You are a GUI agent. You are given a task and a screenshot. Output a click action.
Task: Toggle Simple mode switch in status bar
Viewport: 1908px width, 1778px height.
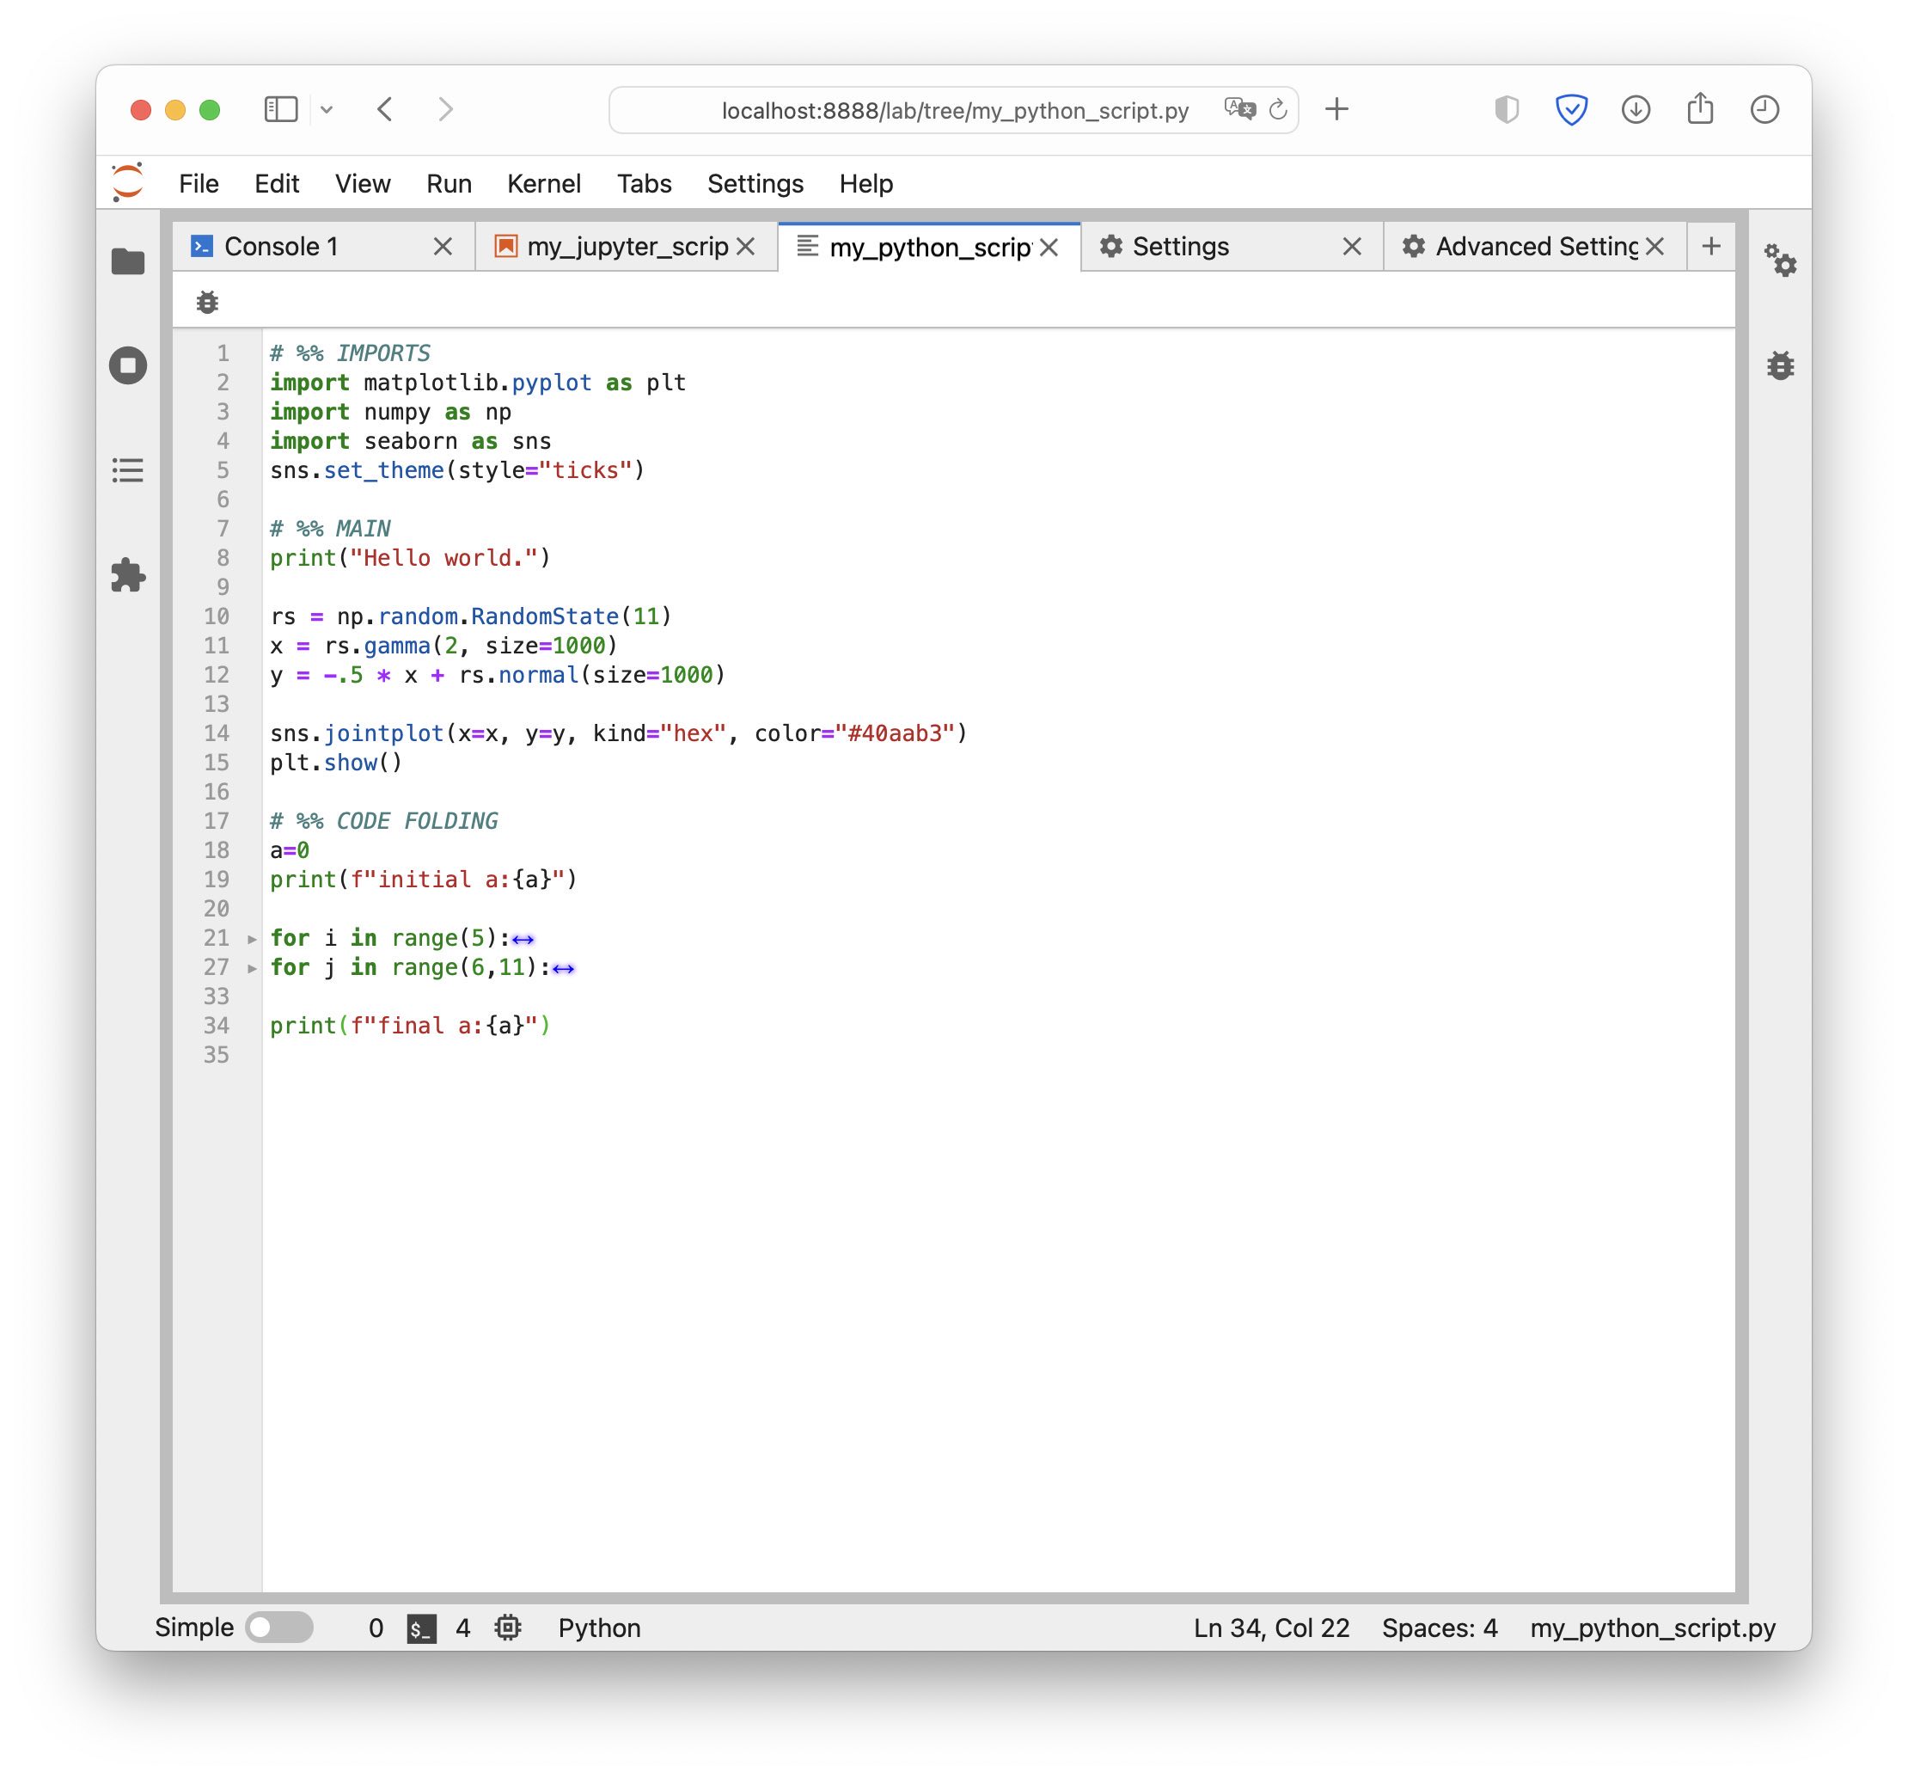(x=281, y=1624)
